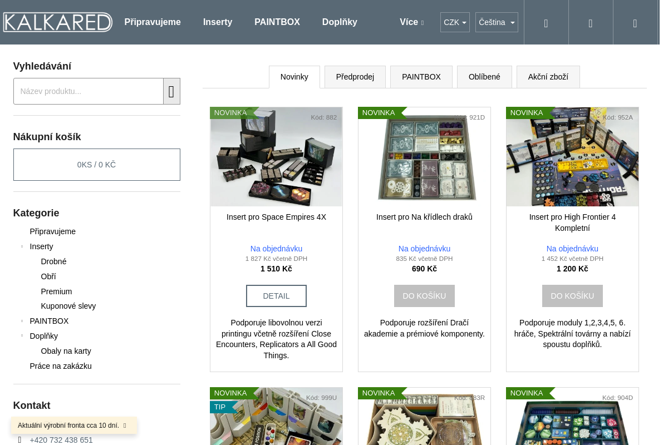Switch to the Předprodej tab
This screenshot has width=668, height=445.
click(355, 77)
